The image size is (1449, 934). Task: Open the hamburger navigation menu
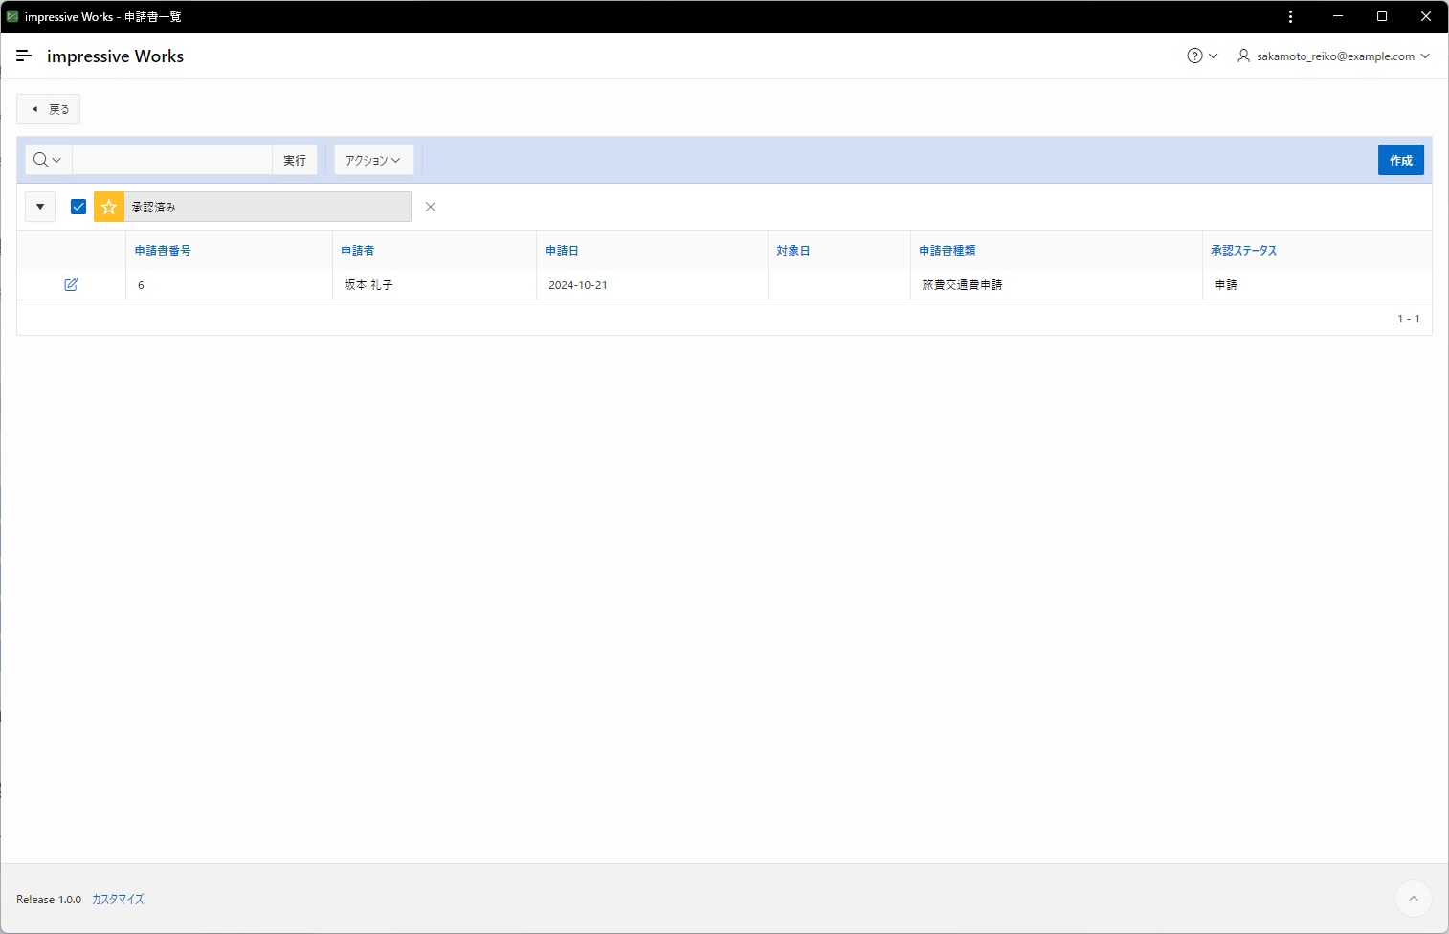[x=24, y=56]
